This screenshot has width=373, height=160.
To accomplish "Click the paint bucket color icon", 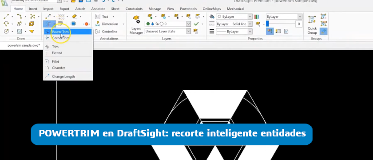I will point(212,17).
